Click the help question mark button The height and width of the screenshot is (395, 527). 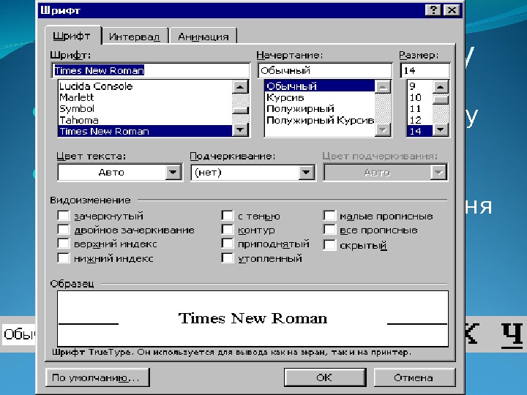pyautogui.click(x=433, y=10)
